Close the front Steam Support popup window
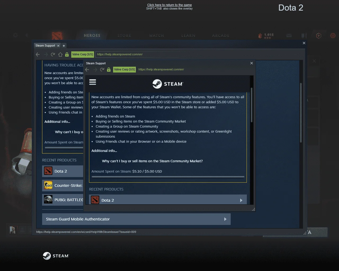Screen dimensions: 339x271 coord(252,63)
